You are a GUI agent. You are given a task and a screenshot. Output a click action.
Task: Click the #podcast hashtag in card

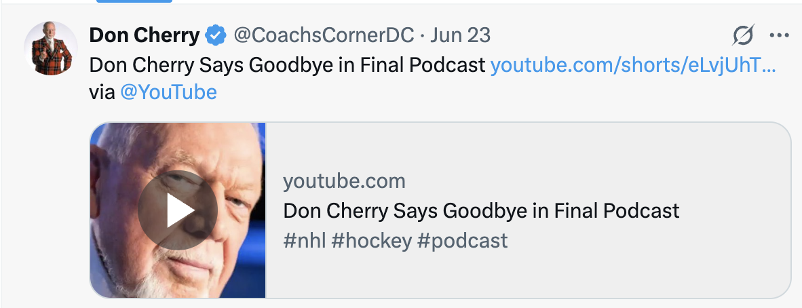pos(463,240)
